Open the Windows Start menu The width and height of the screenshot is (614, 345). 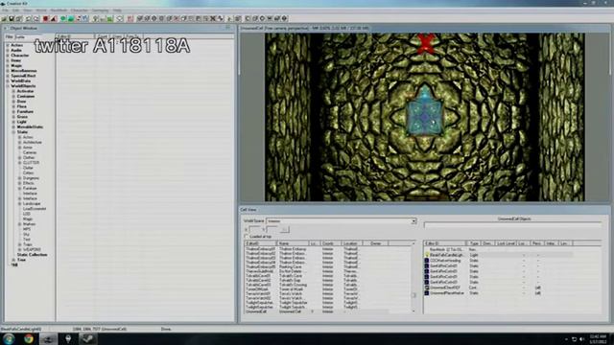(x=9, y=338)
